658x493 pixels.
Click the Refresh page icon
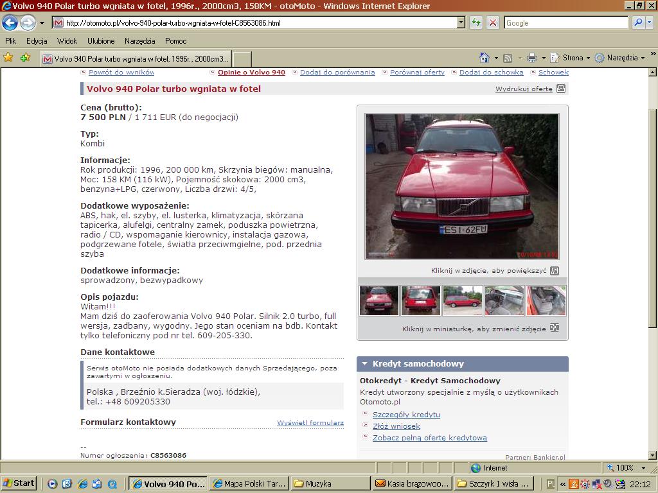(x=476, y=23)
